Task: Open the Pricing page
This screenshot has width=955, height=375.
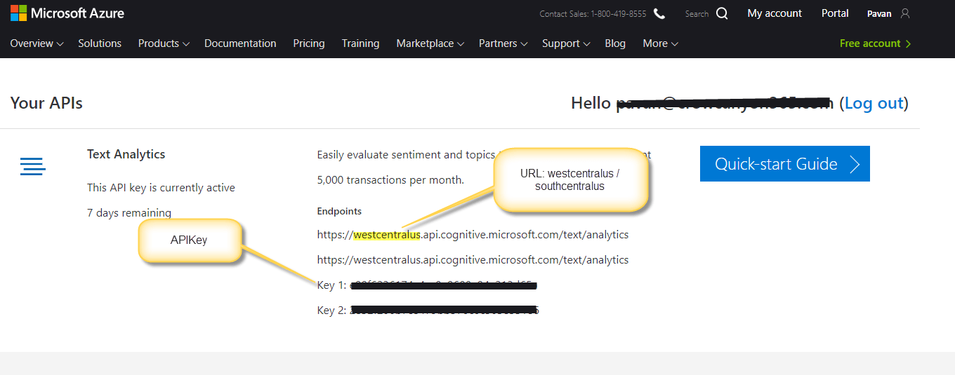Action: (x=309, y=43)
